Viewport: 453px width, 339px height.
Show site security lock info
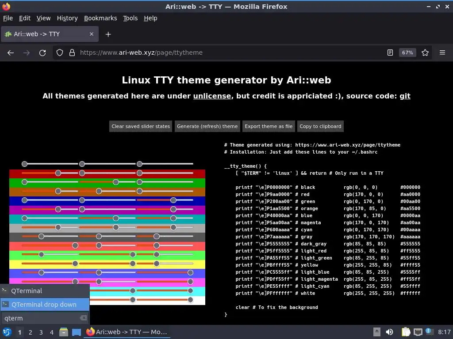72,53
